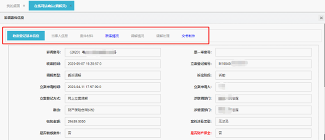Image resolution: width=325 pixels, height=140 pixels.
Task: Click the 是否财产保全 field
Action: pos(263,133)
